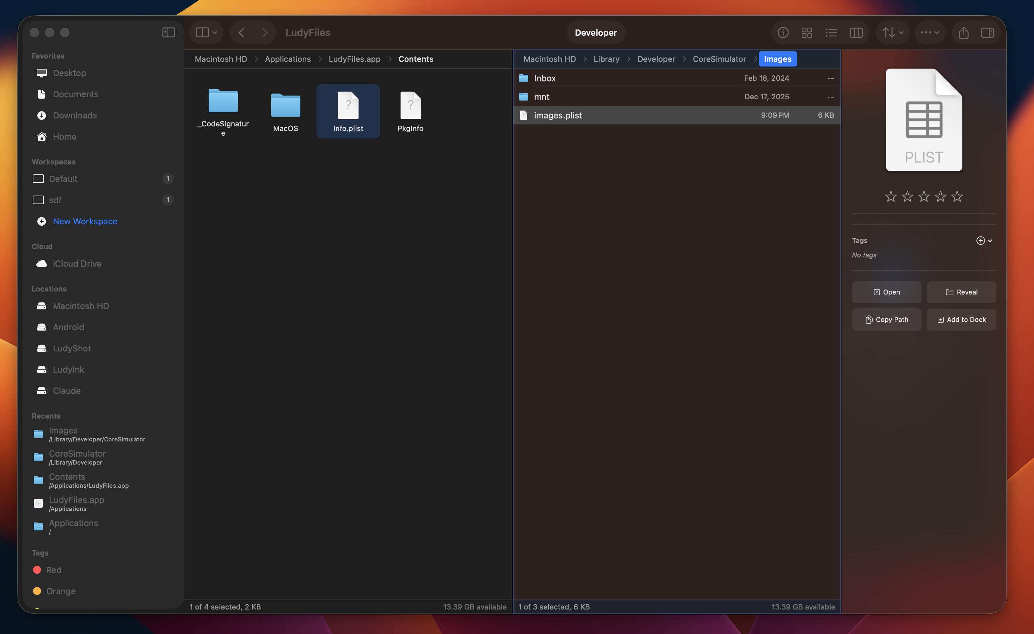Click the New Workspace link
This screenshot has width=1034, height=634.
coord(85,221)
